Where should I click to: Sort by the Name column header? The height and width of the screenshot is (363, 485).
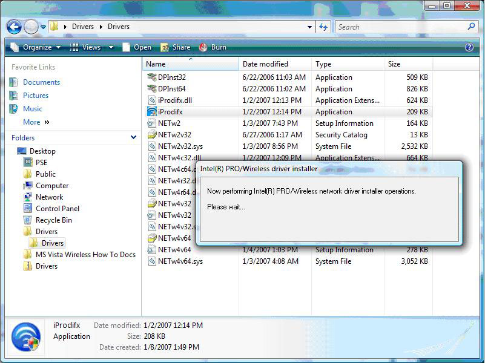point(191,64)
